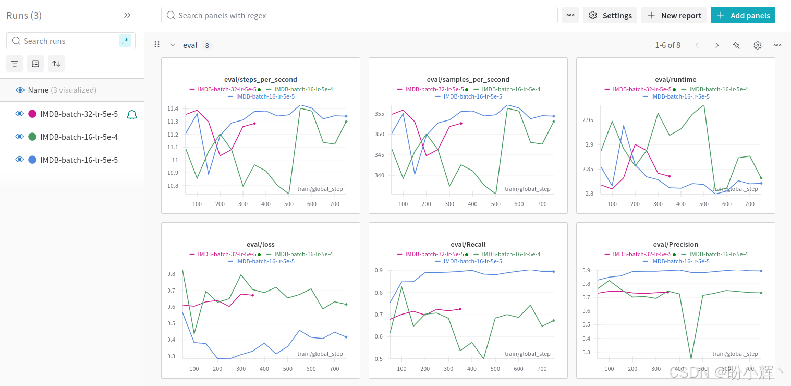
Task: Click the eval/samples_per_second chart title
Action: tap(468, 79)
